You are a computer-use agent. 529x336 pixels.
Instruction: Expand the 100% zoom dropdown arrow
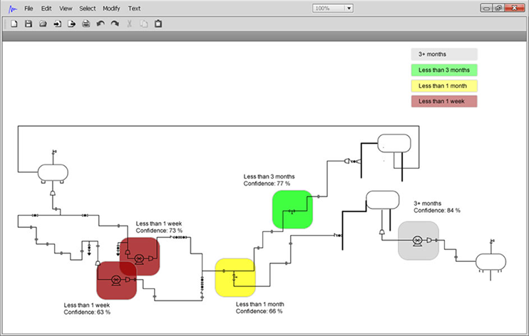349,8
